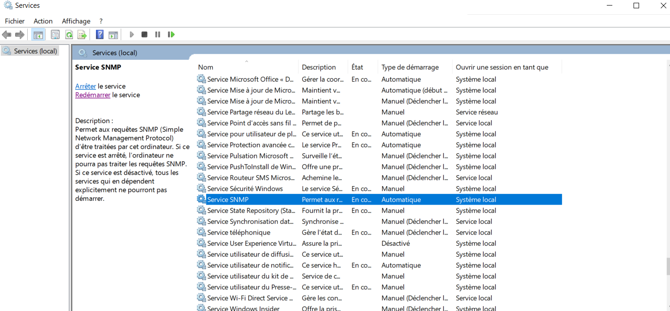Click the Export list toolbar icon

coord(82,35)
